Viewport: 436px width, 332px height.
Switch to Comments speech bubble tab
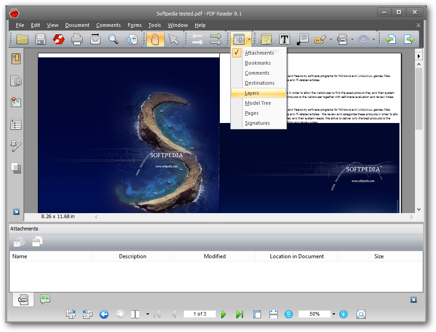(x=45, y=299)
